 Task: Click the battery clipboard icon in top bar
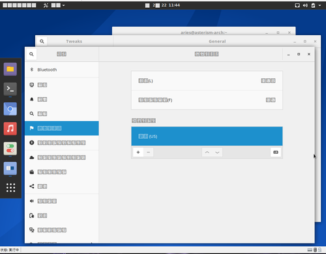point(313,5)
